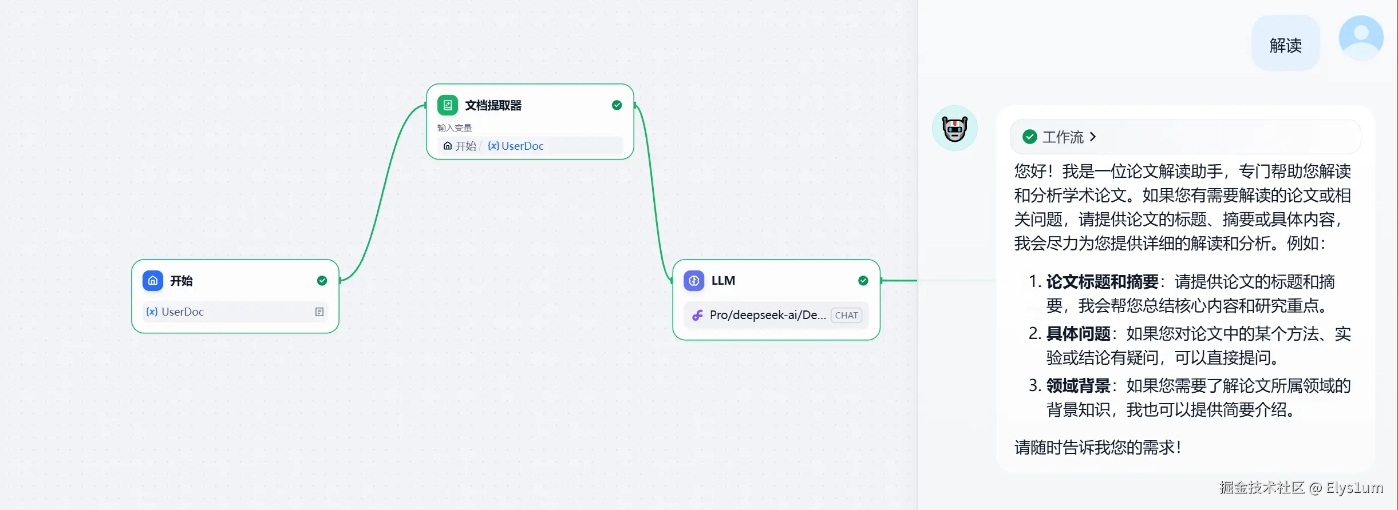Click the 开始 source label in input variable
Viewport: 1398px width, 510px height.
pos(460,146)
